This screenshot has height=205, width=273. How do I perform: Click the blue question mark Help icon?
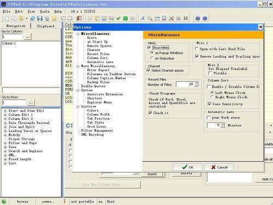click(198, 18)
